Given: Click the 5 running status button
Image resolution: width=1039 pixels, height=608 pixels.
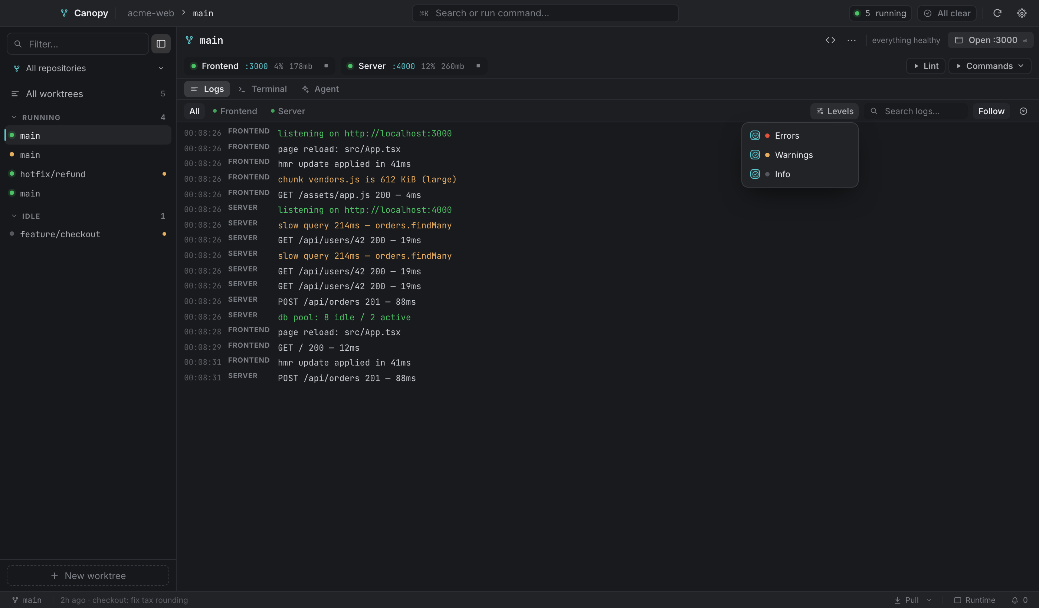Looking at the screenshot, I should click(880, 13).
